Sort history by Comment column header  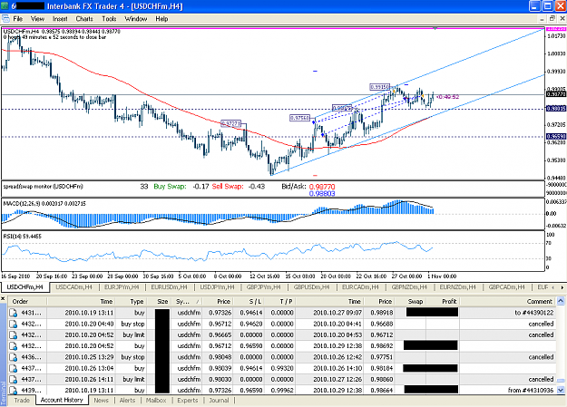(508, 302)
